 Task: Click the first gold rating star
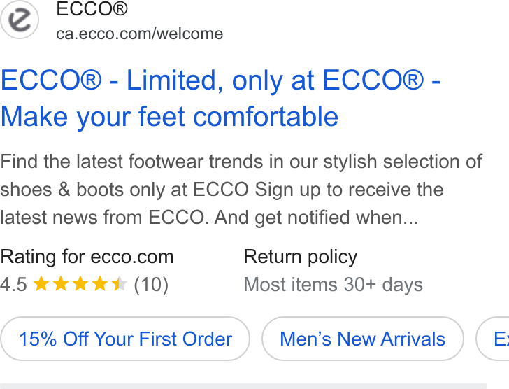(x=41, y=284)
